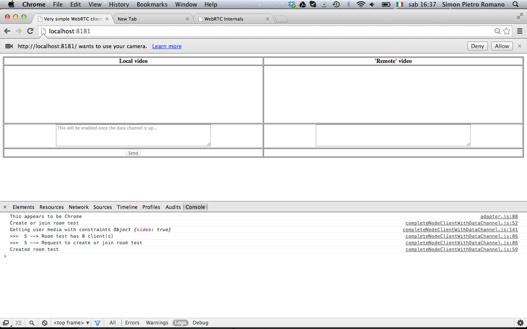527x329 pixels.
Task: Open DevTools settings gear
Action: [x=521, y=323]
